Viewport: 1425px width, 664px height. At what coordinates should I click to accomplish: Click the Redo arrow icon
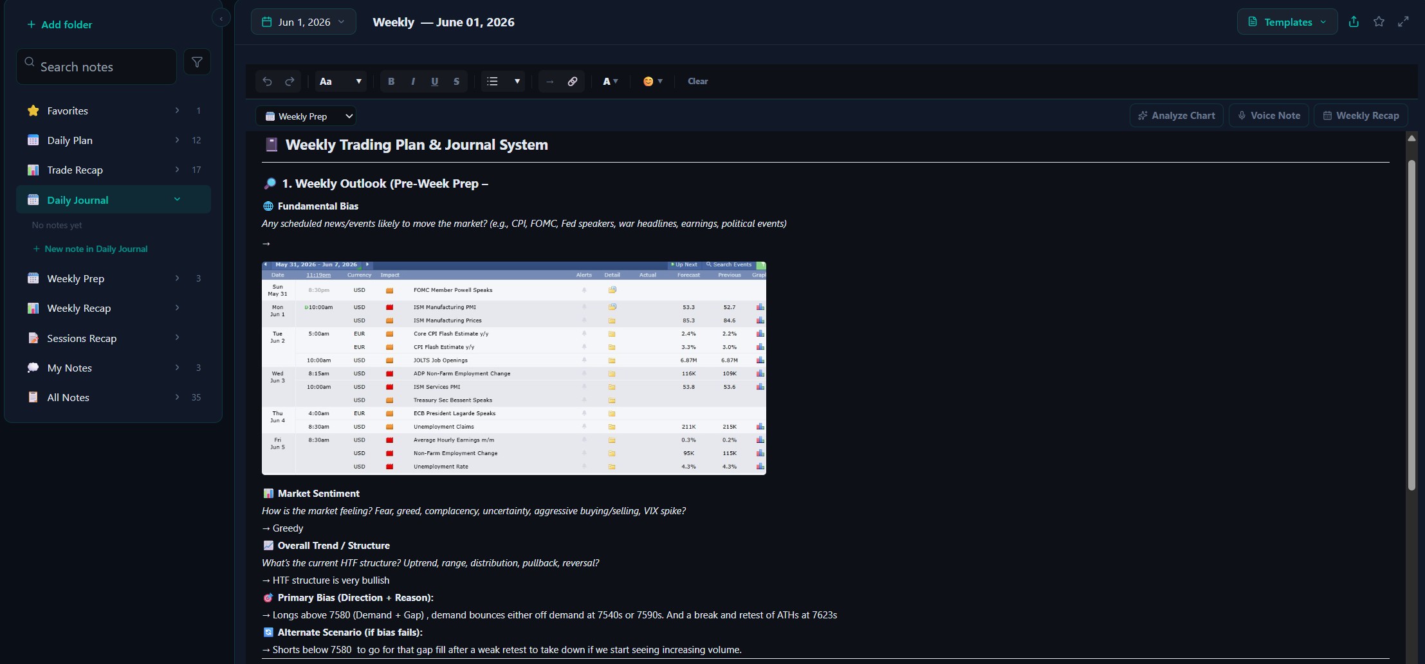click(x=290, y=82)
